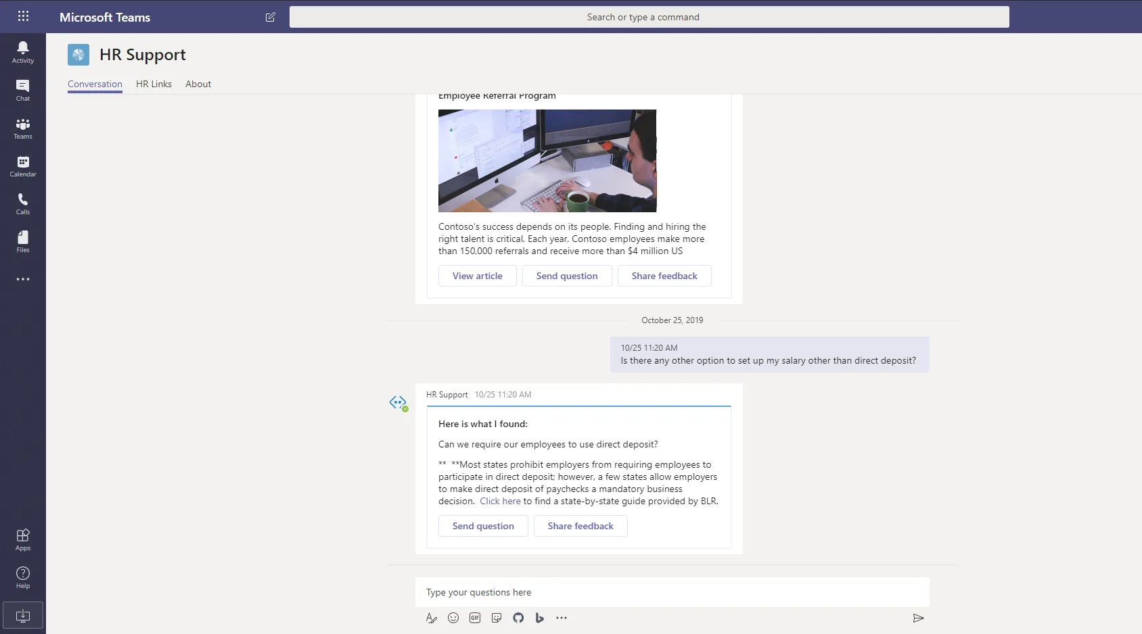Open the emoji picker
1142x634 pixels.
pos(453,618)
